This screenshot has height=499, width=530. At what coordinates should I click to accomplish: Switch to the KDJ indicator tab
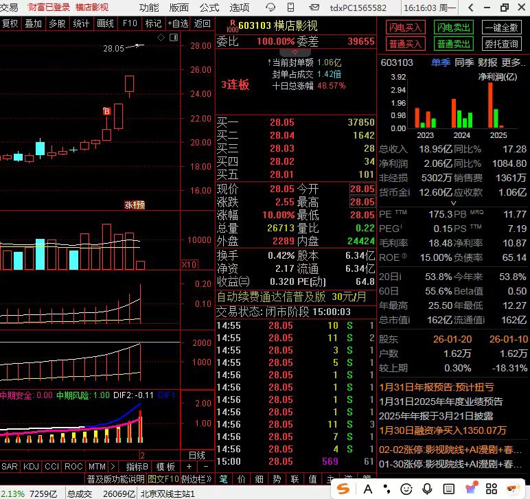point(31,467)
